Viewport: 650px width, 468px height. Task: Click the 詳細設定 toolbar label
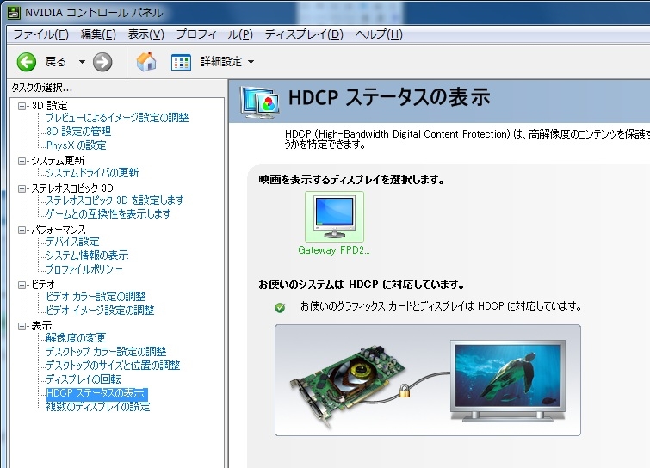click(x=221, y=62)
